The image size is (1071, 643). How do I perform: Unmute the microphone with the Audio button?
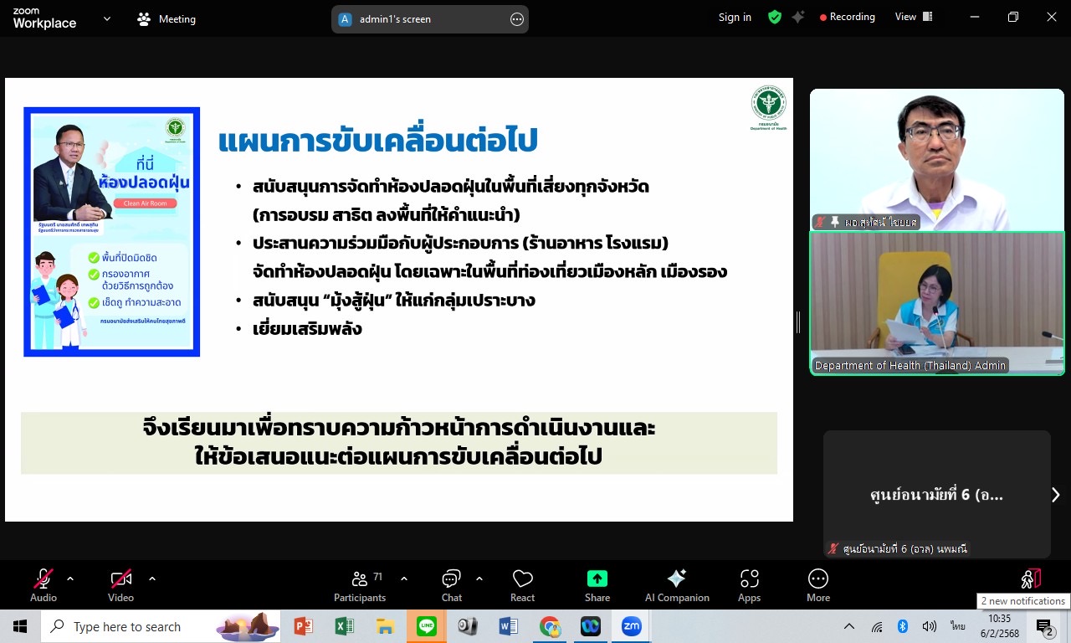(44, 585)
